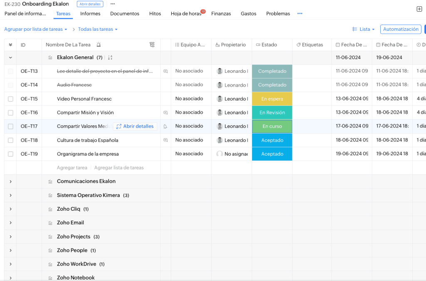
Task: Expand the Comunicaciones Ekalon list
Action: coord(10,182)
